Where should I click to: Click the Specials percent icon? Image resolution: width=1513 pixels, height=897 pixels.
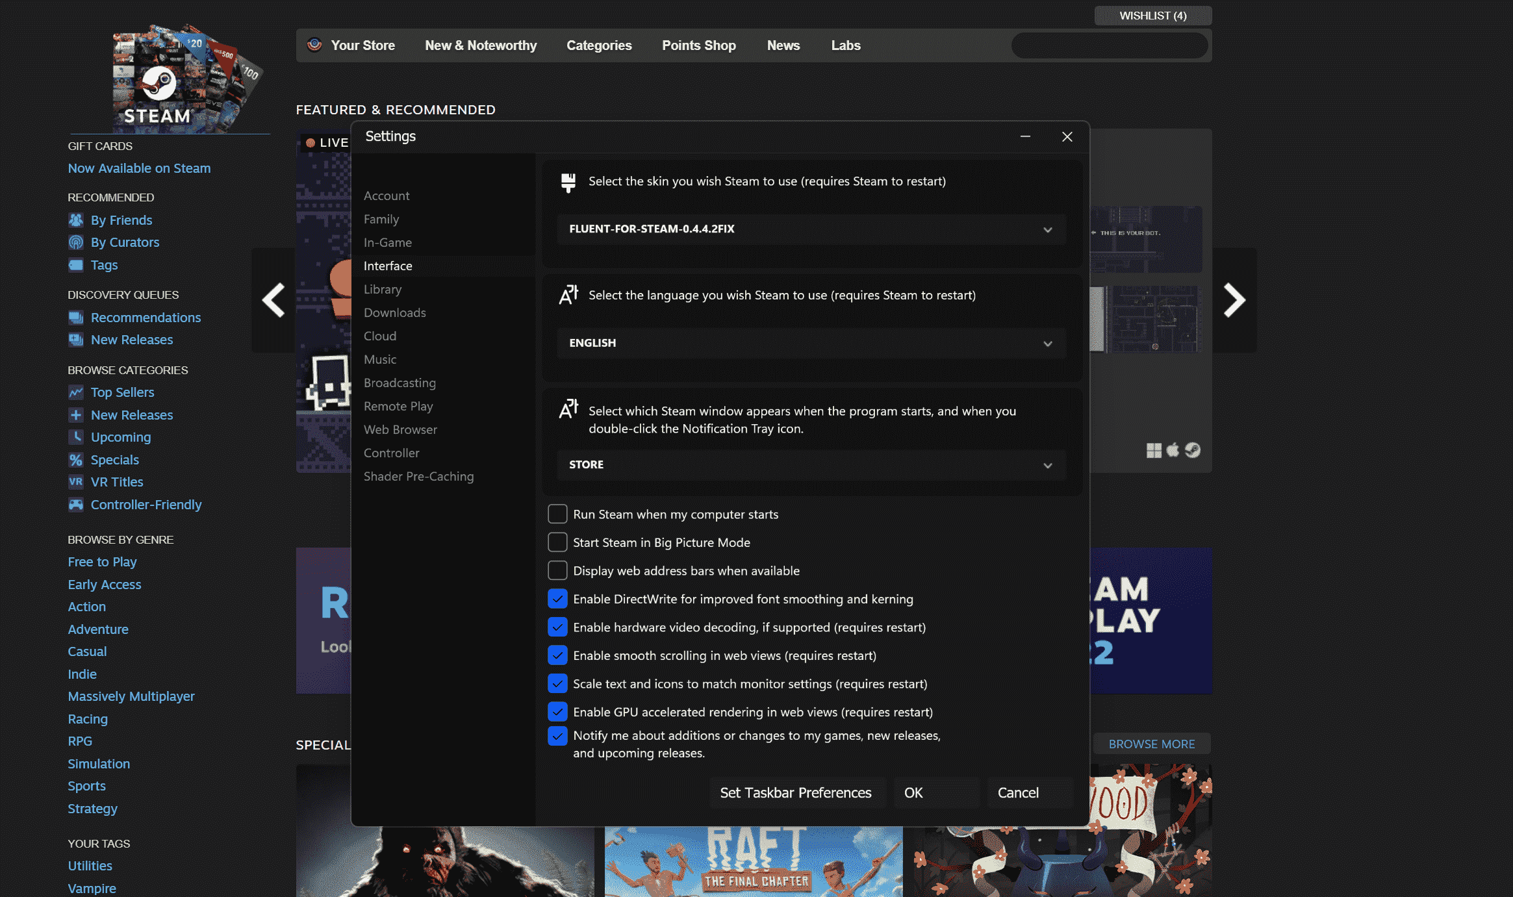(76, 460)
